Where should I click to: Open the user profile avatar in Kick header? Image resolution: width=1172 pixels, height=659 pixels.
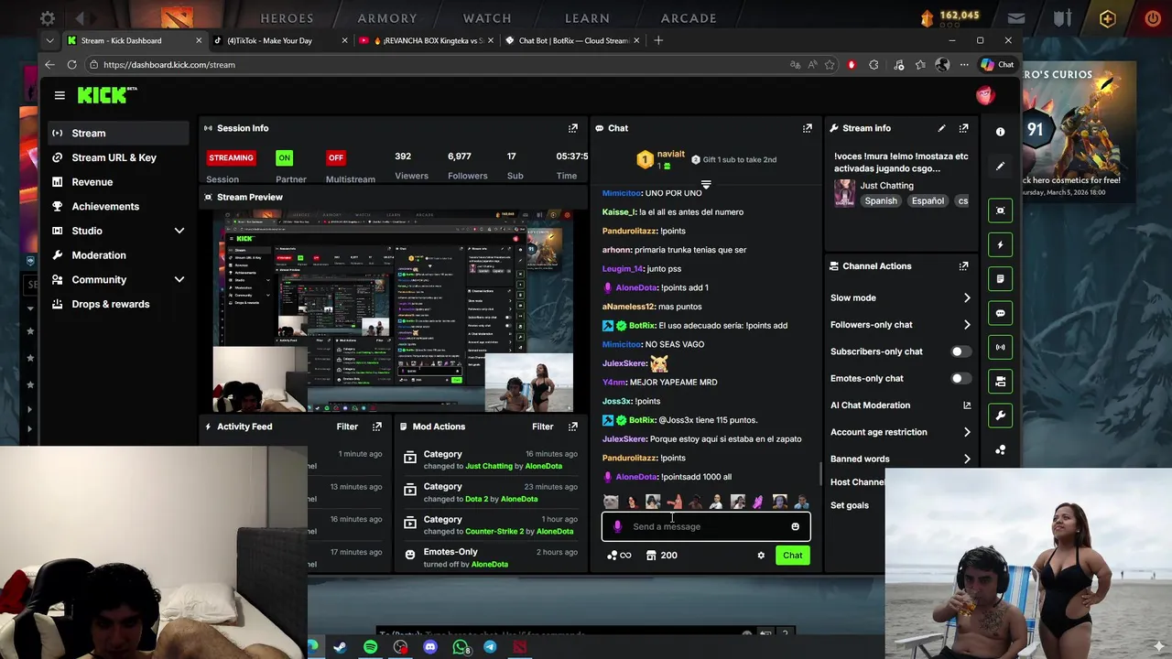(x=985, y=95)
